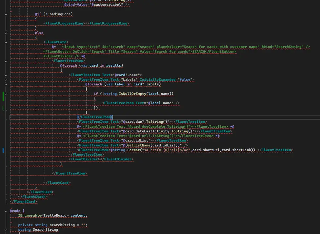Collapse the @if (!LoadingDone) block
320x234 pixels.
(x=6, y=14)
